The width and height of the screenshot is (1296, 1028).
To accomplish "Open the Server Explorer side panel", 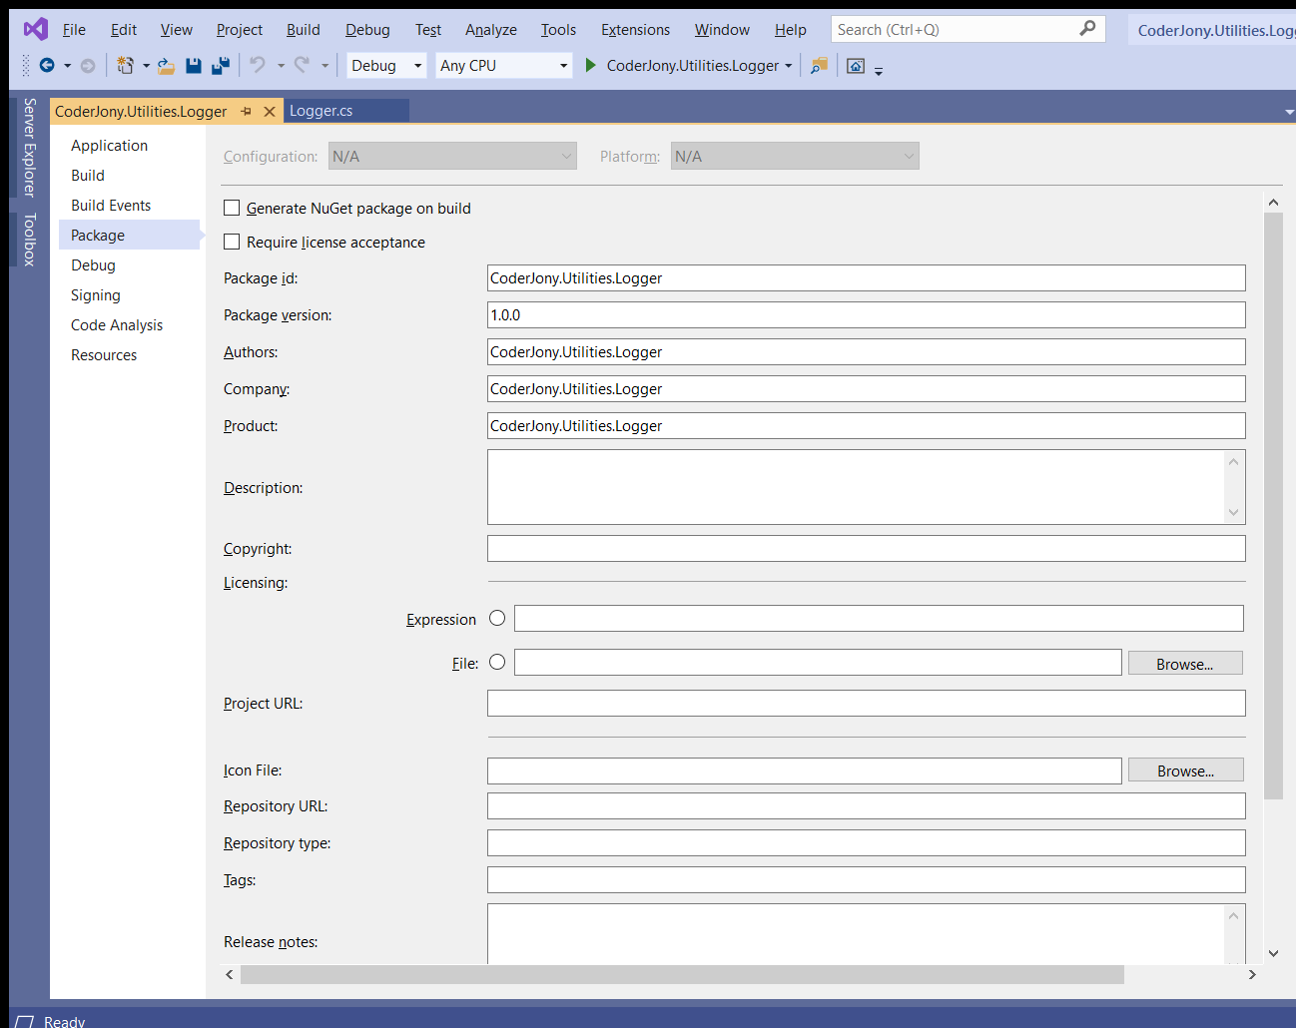I will click(30, 148).
